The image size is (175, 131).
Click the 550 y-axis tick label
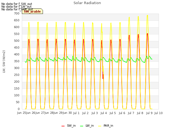17,34
